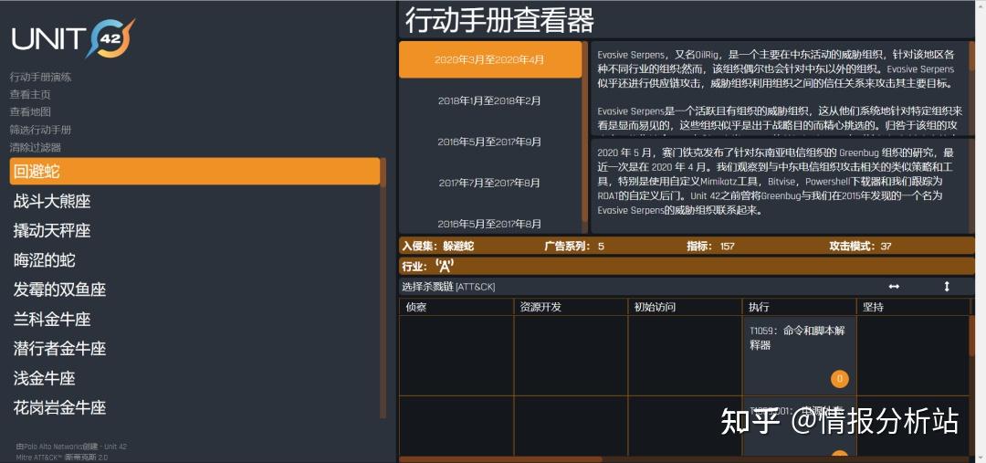The width and height of the screenshot is (986, 463).
Task: Select campaign 2016年5月至2017年9月
Action: tap(490, 142)
